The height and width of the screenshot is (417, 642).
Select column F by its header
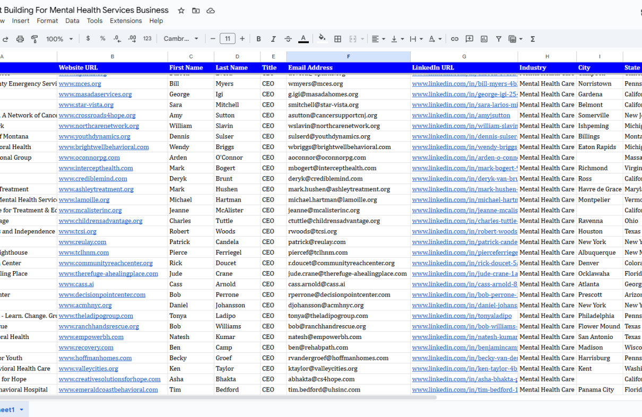pyautogui.click(x=349, y=56)
